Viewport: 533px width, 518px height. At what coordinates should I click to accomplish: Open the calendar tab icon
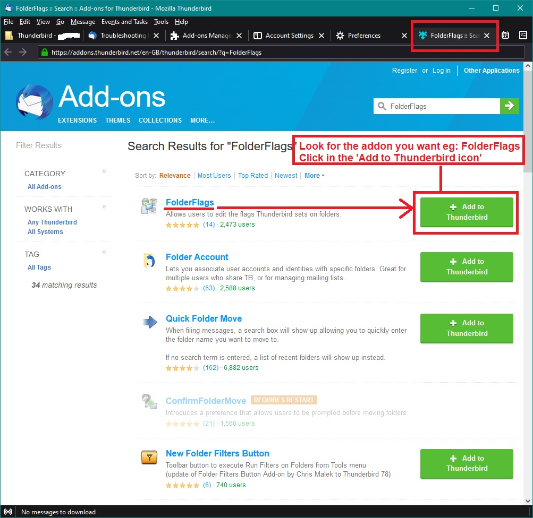pos(505,35)
